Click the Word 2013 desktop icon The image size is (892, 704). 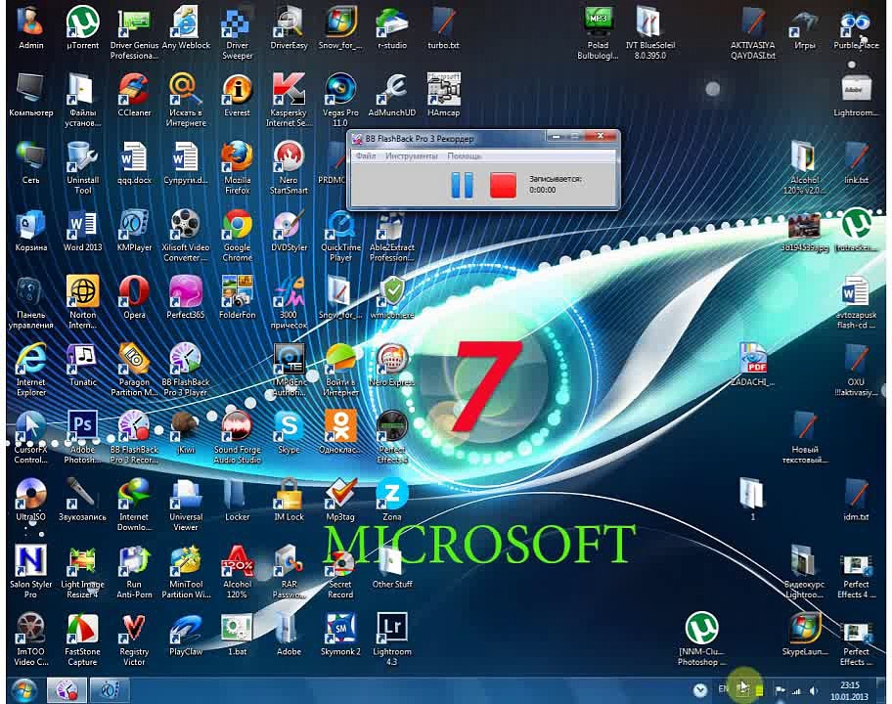82,231
